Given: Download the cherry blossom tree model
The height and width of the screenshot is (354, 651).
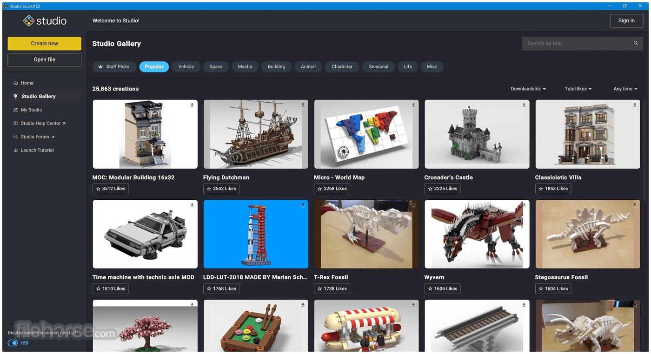Looking at the screenshot, I should tap(192, 305).
